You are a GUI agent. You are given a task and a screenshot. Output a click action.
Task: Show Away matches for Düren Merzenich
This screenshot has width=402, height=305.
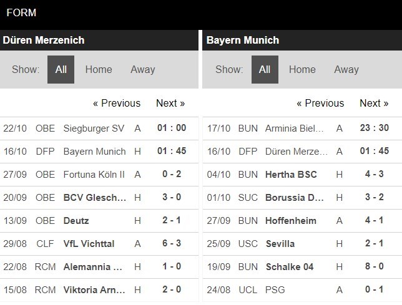pos(143,69)
